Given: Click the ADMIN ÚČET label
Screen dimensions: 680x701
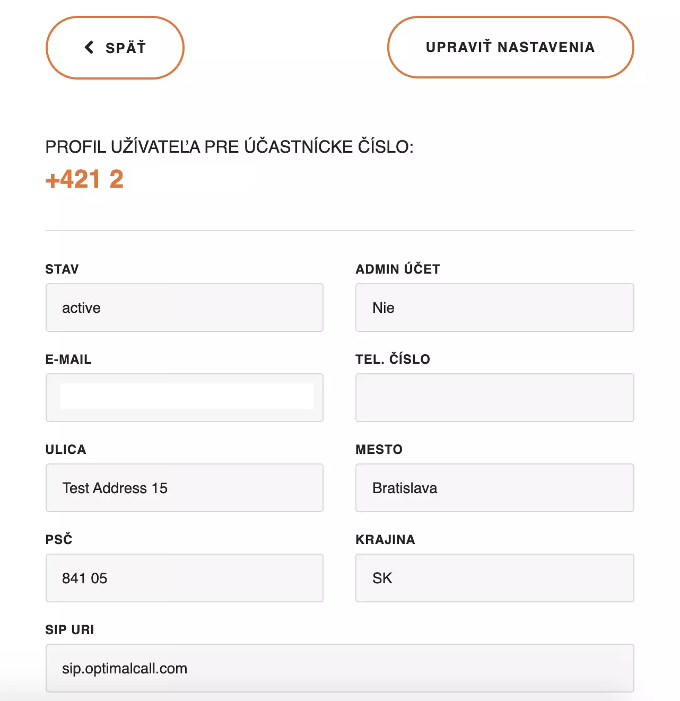Looking at the screenshot, I should 397,269.
